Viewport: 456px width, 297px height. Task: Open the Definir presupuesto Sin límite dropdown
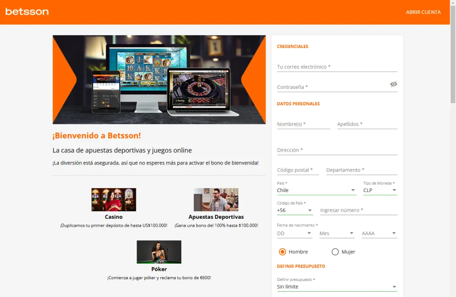[x=337, y=286]
